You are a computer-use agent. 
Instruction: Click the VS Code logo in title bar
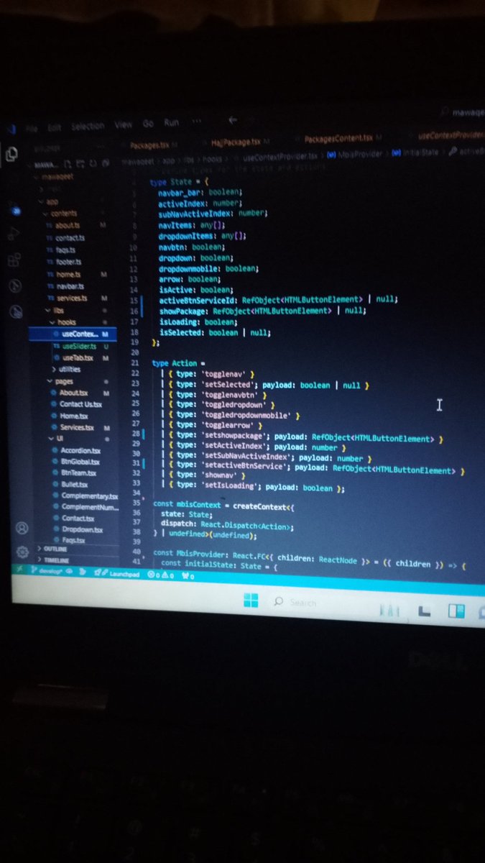pos(11,128)
